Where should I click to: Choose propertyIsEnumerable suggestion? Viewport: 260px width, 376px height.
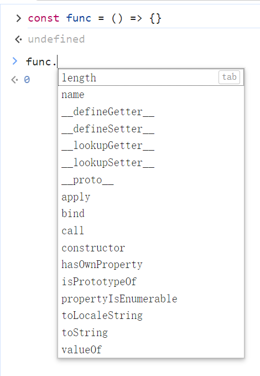(x=151, y=299)
